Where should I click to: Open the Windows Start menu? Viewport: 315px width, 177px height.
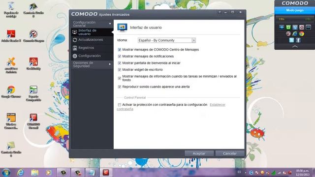click(x=6, y=173)
